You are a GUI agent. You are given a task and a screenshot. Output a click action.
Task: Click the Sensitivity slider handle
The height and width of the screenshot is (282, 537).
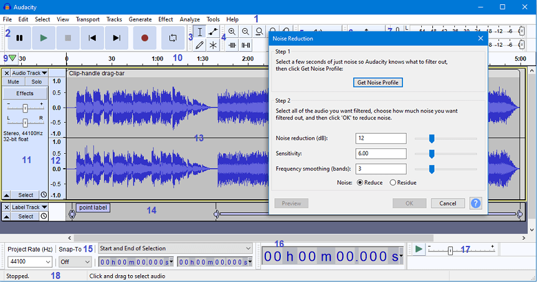click(x=432, y=154)
